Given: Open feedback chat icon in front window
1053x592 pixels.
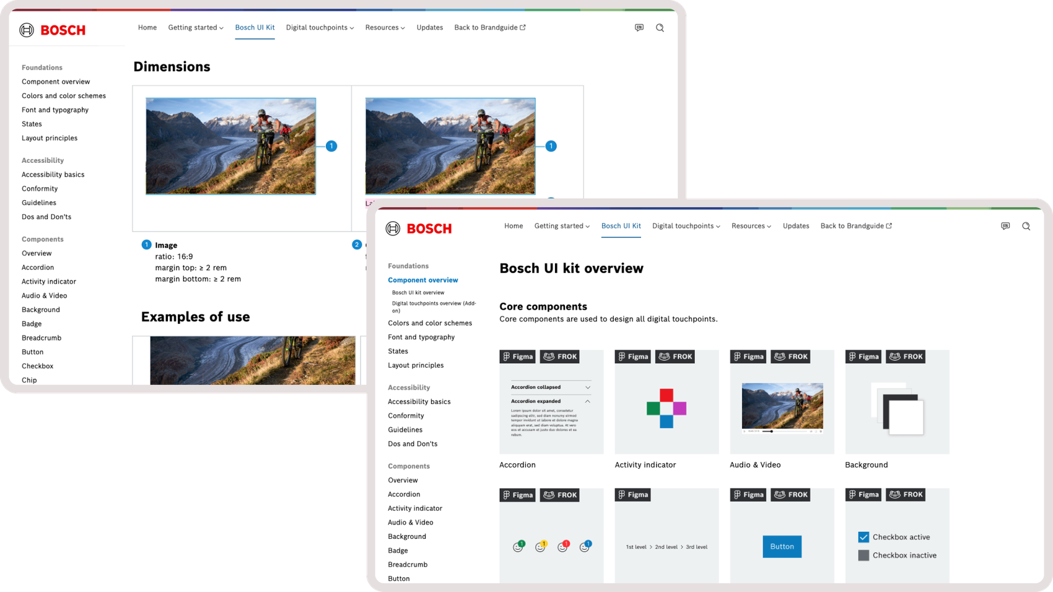Looking at the screenshot, I should point(1005,226).
